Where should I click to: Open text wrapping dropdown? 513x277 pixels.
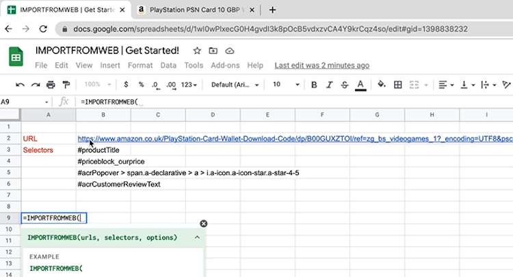point(489,85)
